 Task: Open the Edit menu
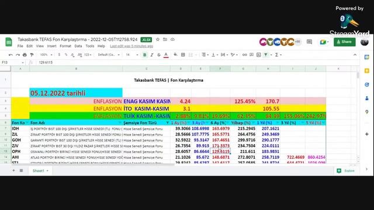point(30,46)
